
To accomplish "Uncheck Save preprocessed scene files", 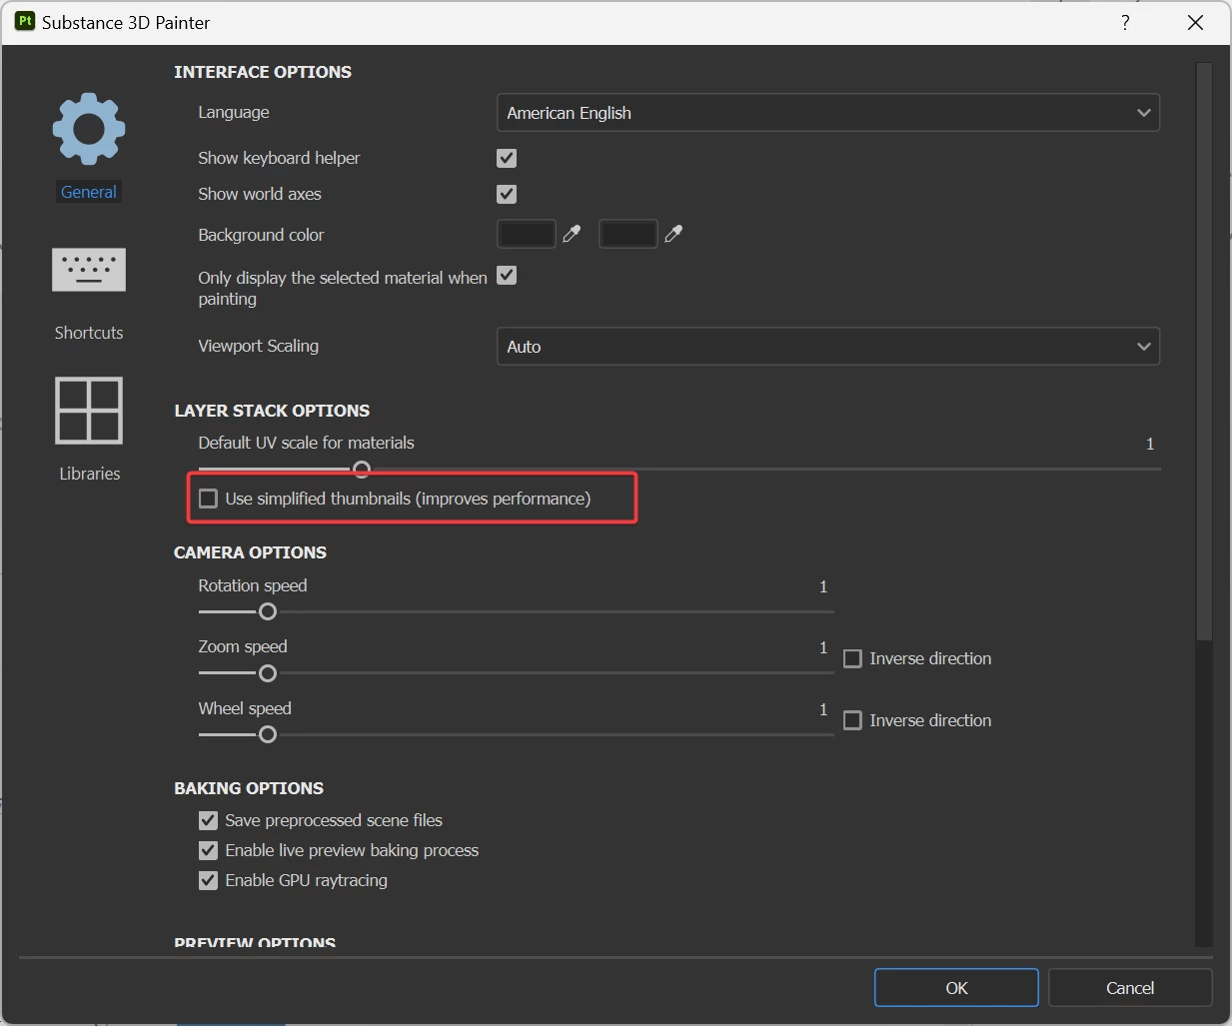I will 208,820.
